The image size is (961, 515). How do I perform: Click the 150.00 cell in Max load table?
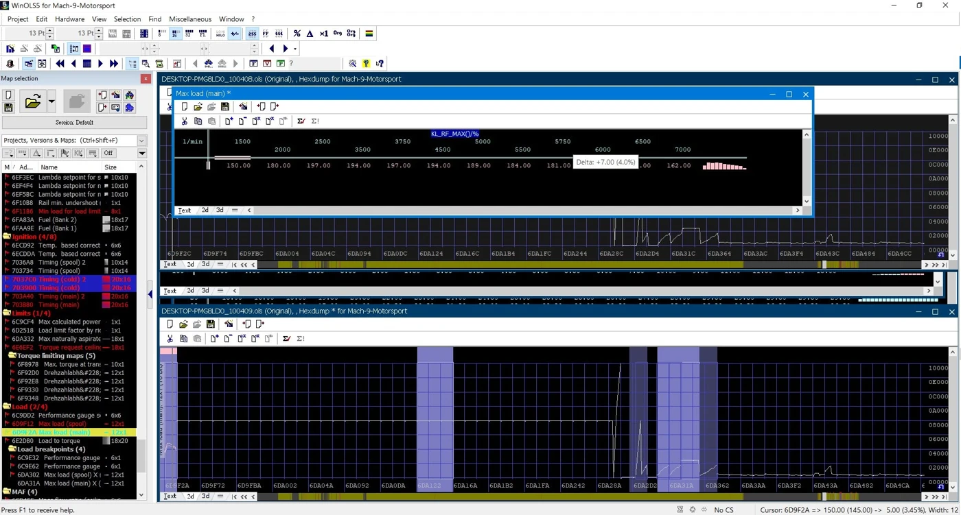point(238,165)
